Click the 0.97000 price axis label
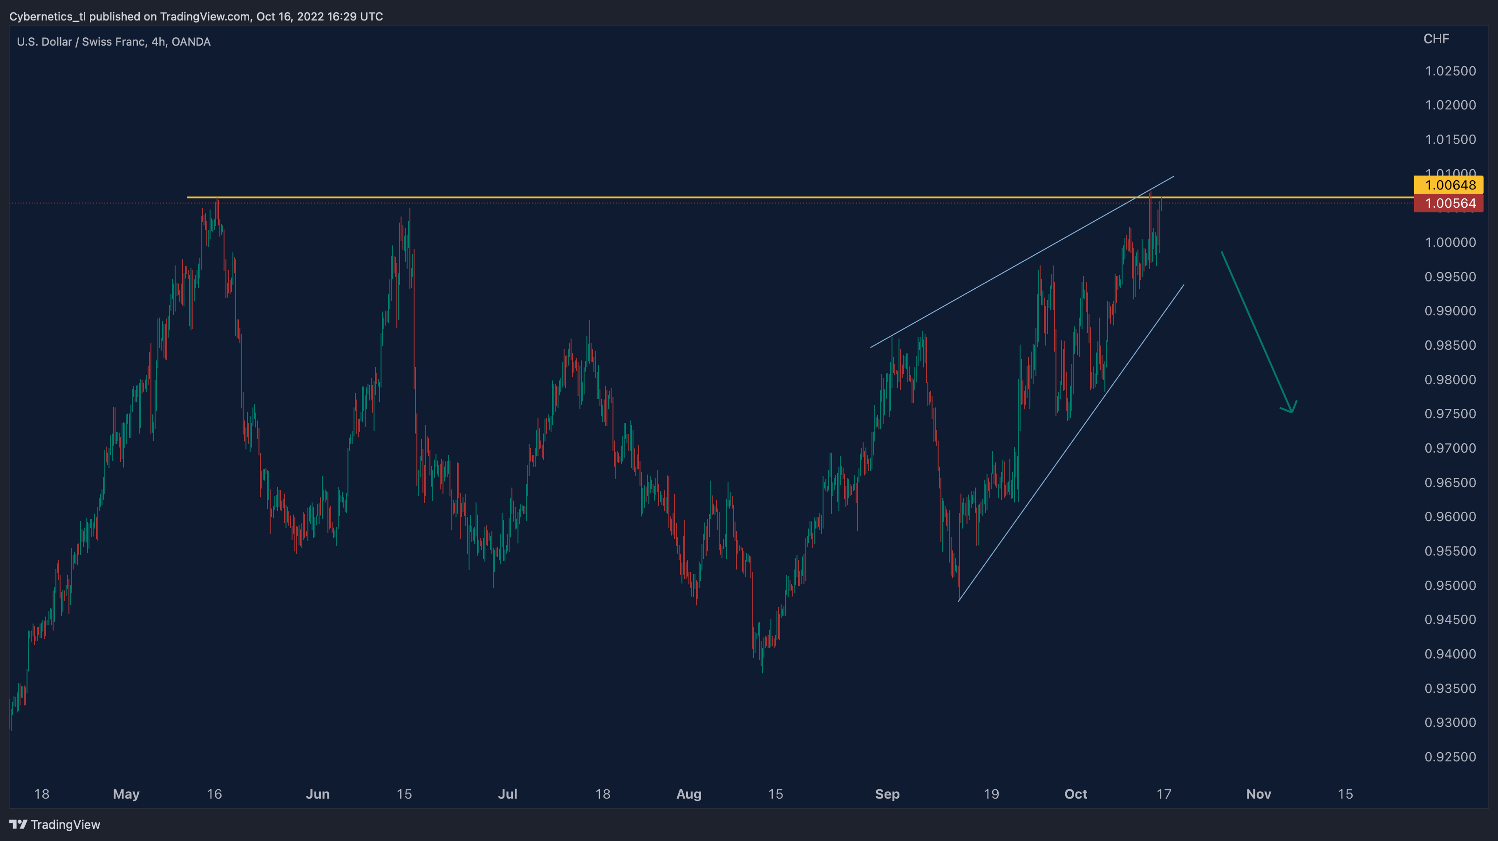Image resolution: width=1498 pixels, height=841 pixels. click(1450, 448)
